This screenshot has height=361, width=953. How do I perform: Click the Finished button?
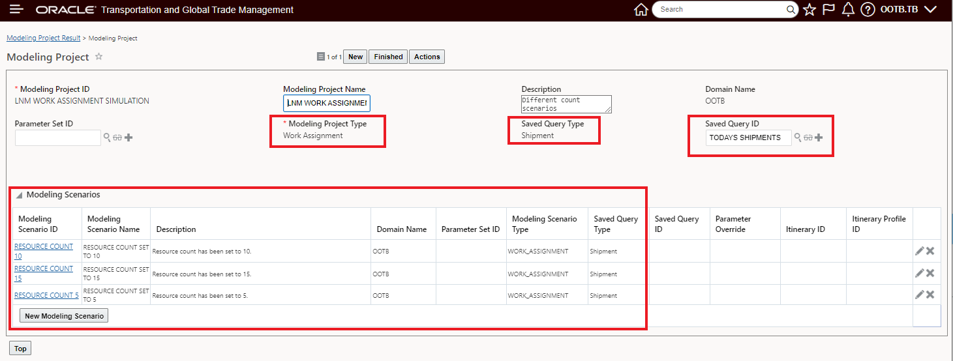388,57
